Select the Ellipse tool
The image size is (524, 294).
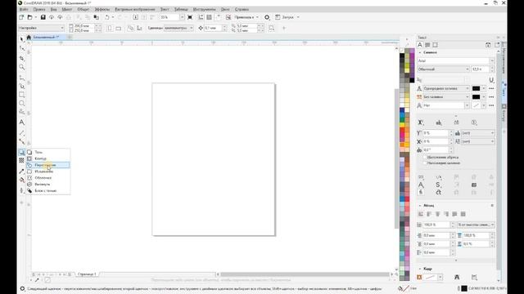point(22,104)
